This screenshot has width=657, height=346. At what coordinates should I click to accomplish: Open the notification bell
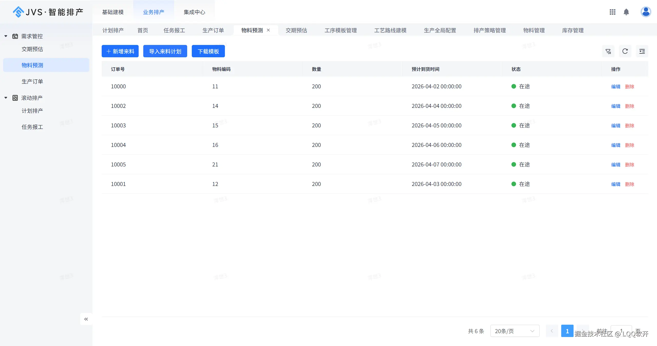click(x=626, y=12)
